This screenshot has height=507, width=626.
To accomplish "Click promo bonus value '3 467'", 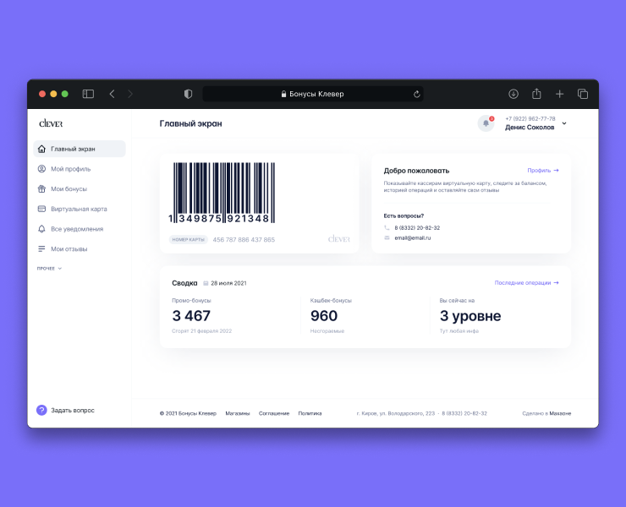I will (191, 316).
